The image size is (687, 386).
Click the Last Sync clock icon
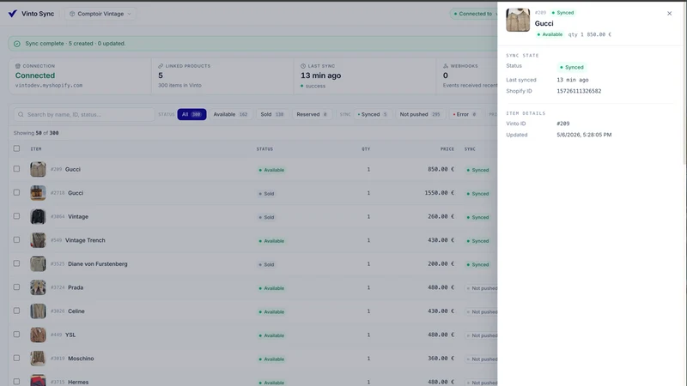[303, 66]
